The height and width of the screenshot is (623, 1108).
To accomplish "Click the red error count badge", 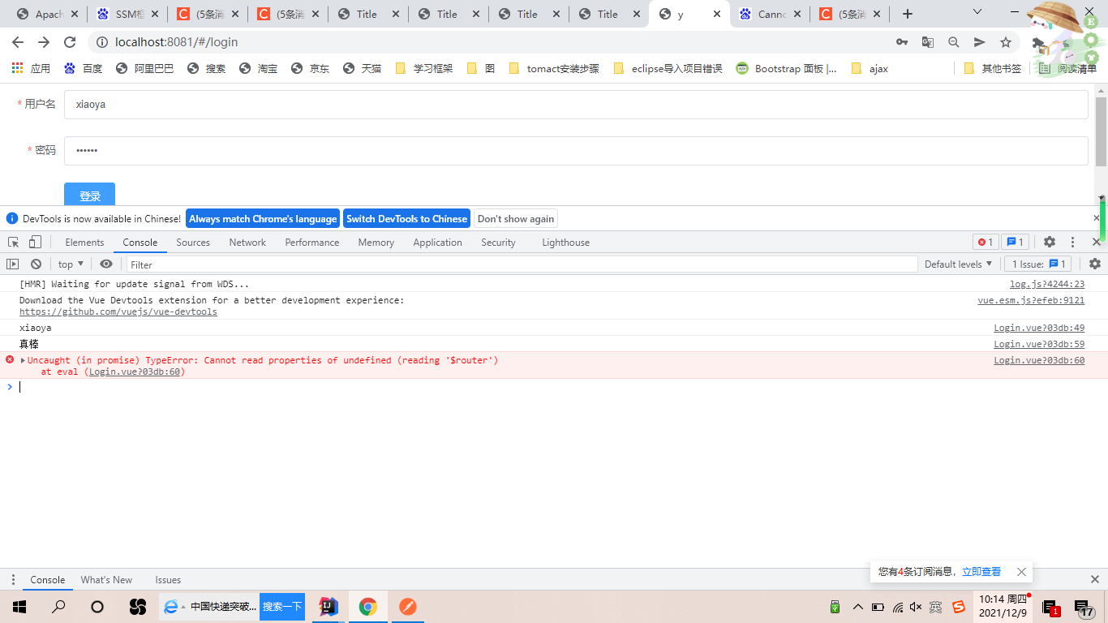I will [985, 242].
